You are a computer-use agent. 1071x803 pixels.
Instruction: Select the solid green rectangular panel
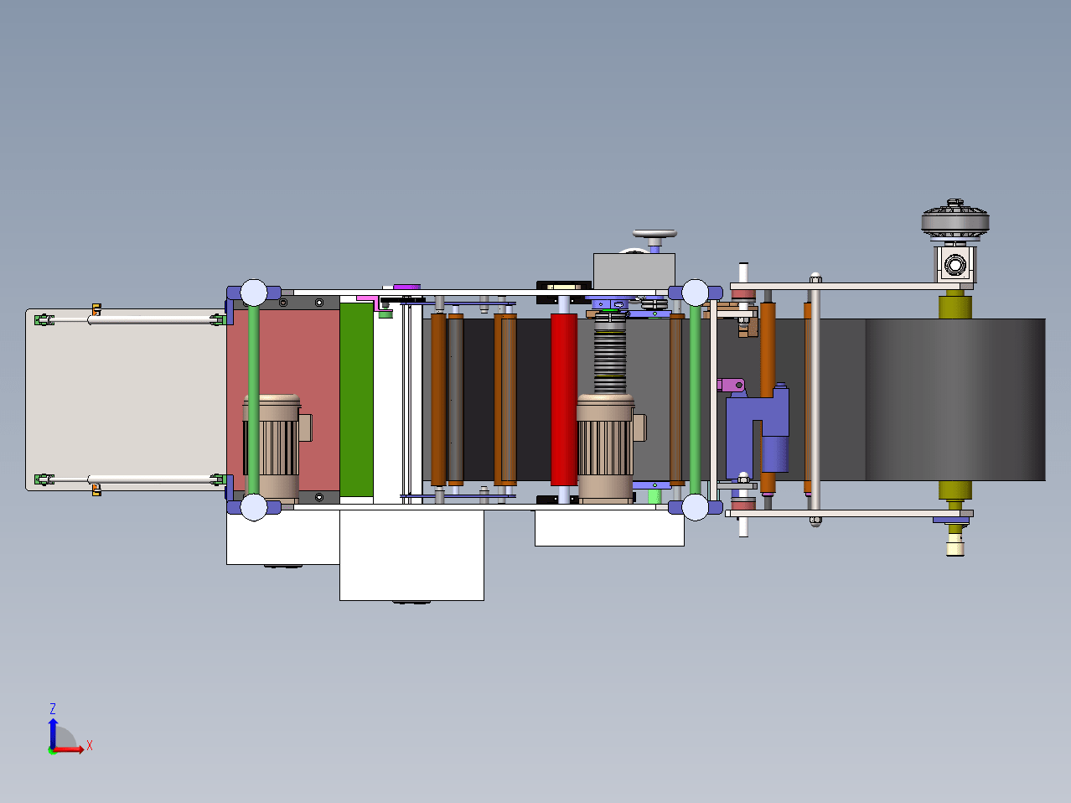point(356,399)
